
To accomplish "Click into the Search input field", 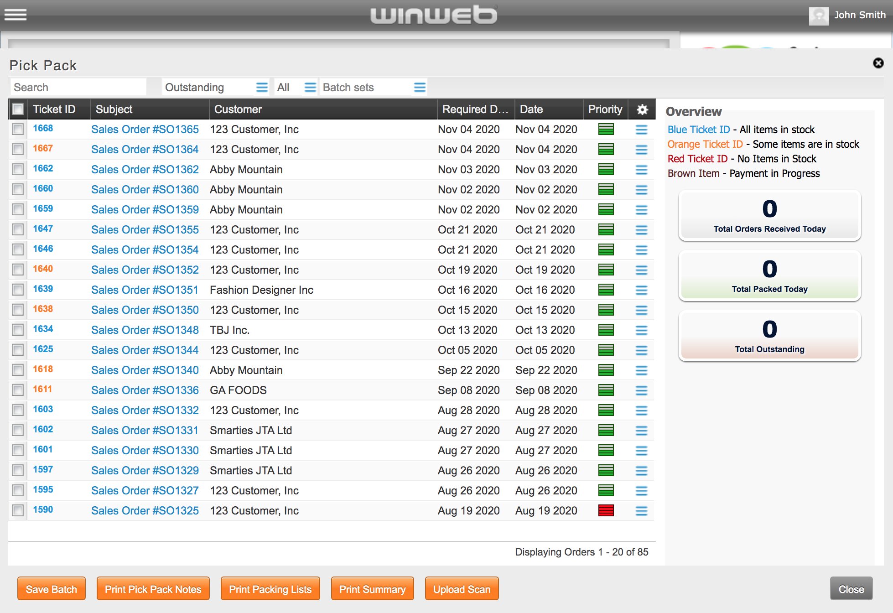I will pos(78,87).
